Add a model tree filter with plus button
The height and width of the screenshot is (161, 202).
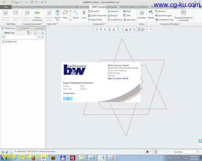pos(43,37)
